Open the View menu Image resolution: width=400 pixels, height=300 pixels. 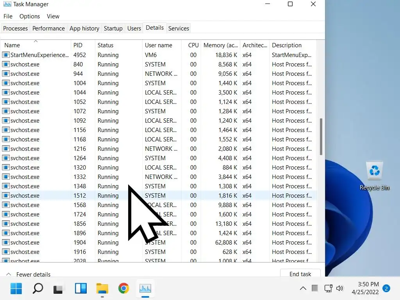coord(53,16)
